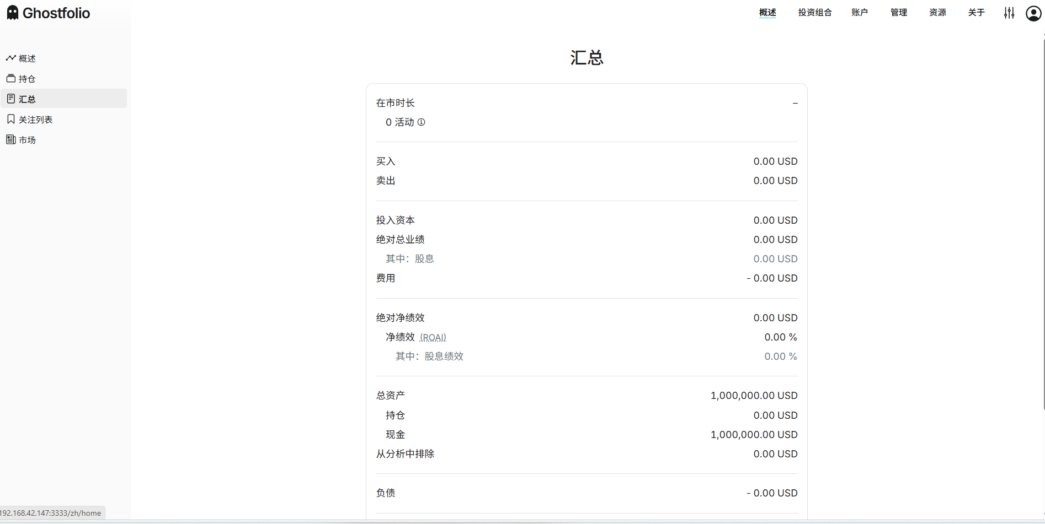Viewport: 1045px width, 524px height.
Task: Go to 关于 in the top navigation
Action: (x=976, y=12)
